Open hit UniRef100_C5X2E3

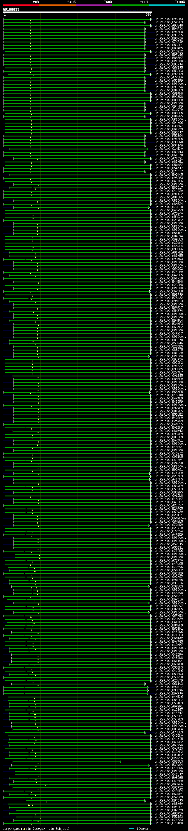pyautogui.click(x=169, y=22)
